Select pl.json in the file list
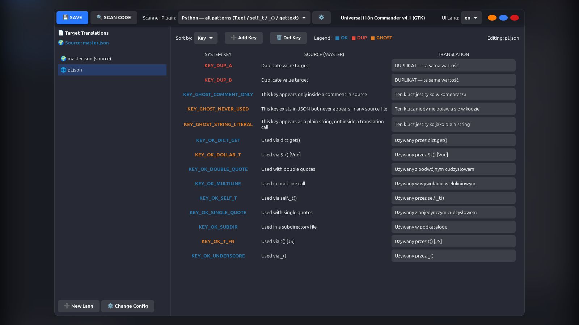The width and height of the screenshot is (579, 325). tap(112, 70)
